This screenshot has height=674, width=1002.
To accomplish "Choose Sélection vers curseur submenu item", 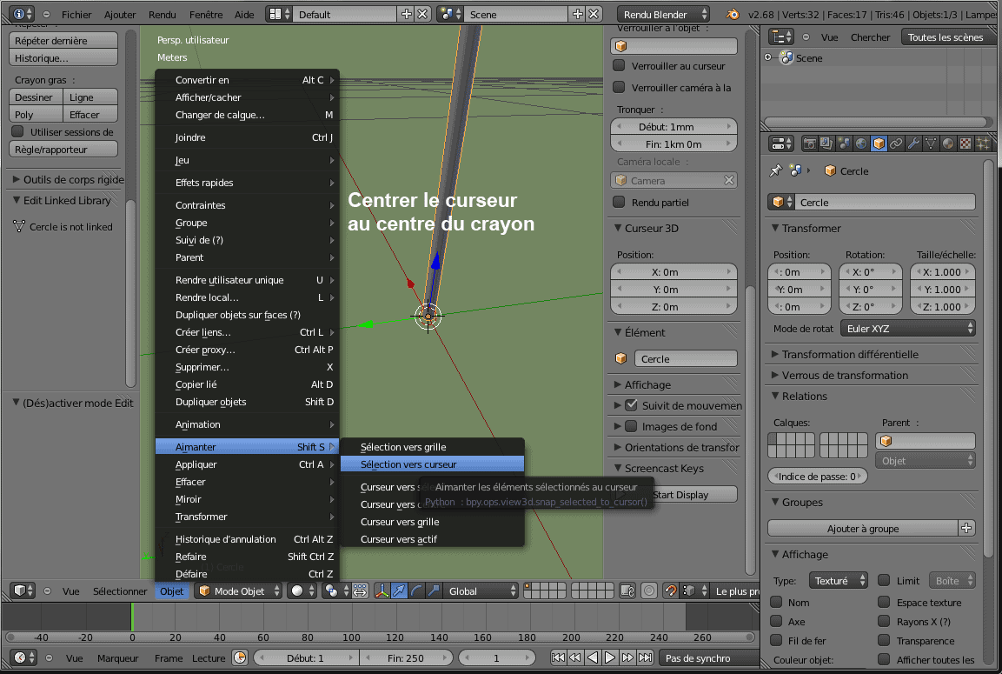I will click(432, 464).
